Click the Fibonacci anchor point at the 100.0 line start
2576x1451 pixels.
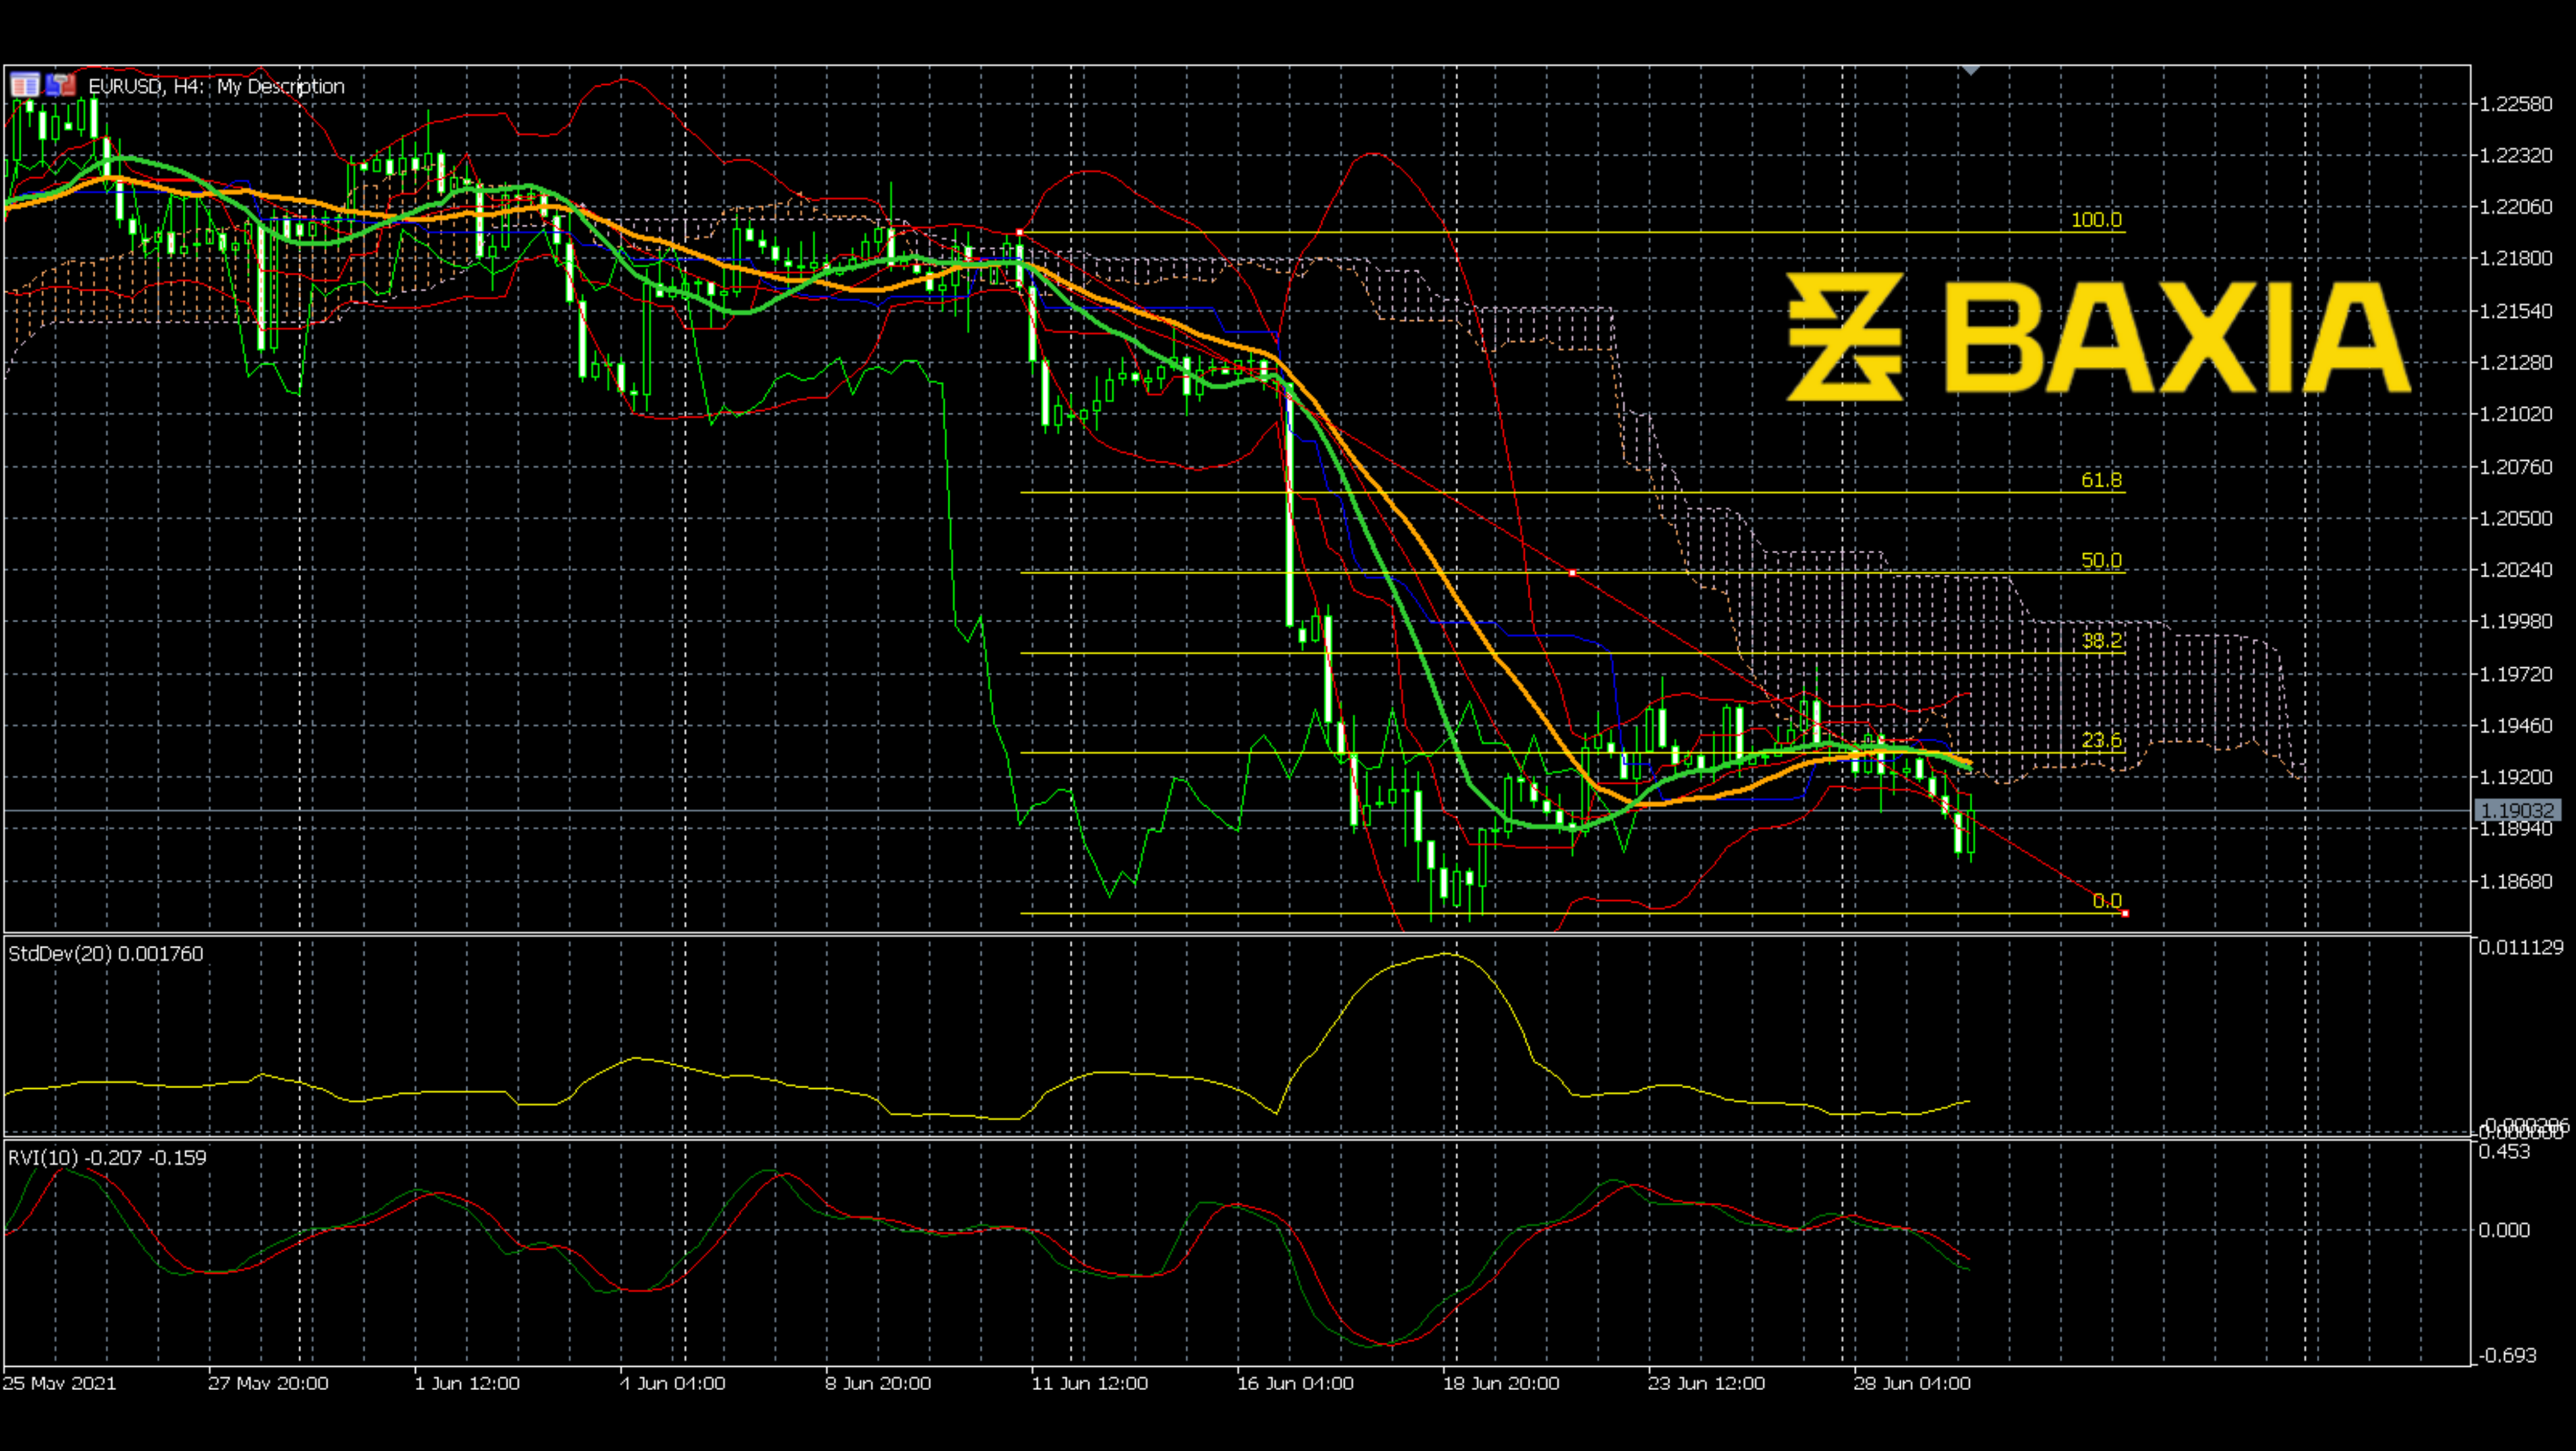1019,232
